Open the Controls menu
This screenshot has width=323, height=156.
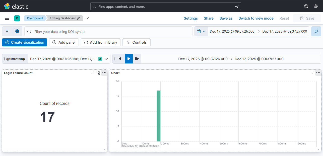pos(137,42)
